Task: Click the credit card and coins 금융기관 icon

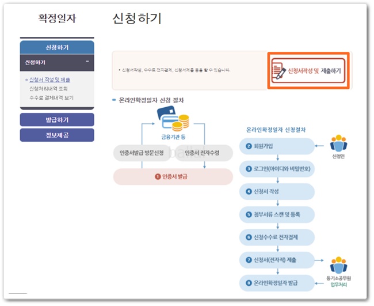Action: (173, 119)
